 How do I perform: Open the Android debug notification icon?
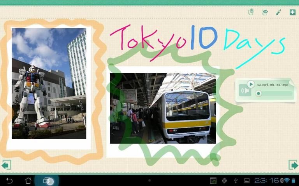click(224, 181)
